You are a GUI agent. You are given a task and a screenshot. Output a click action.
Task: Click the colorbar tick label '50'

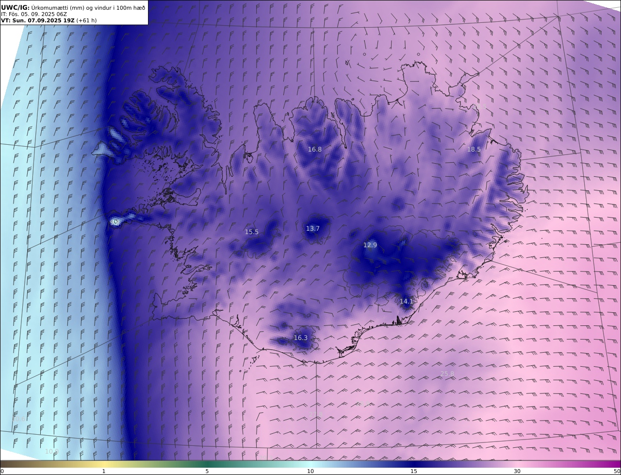tap(617, 471)
